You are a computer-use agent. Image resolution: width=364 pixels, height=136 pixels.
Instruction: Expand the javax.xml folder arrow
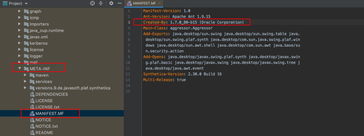(x=20, y=37)
